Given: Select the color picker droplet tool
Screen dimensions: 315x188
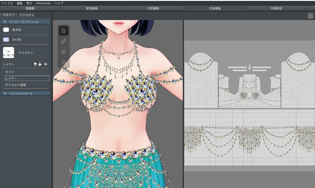Looking at the screenshot, I should (63, 62).
